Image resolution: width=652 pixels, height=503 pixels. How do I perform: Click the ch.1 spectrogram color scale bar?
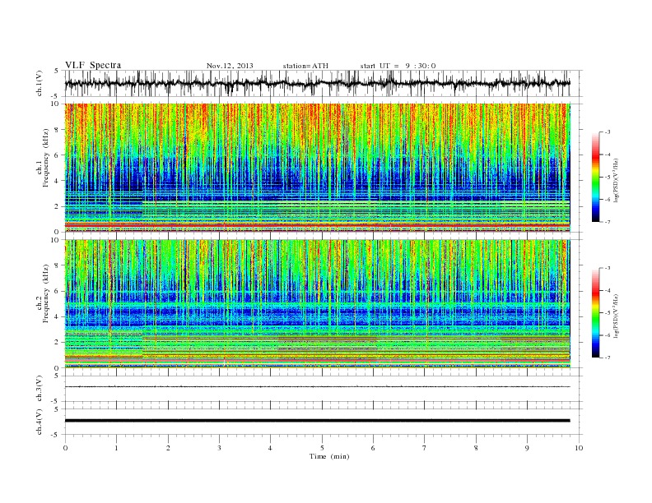[595, 177]
